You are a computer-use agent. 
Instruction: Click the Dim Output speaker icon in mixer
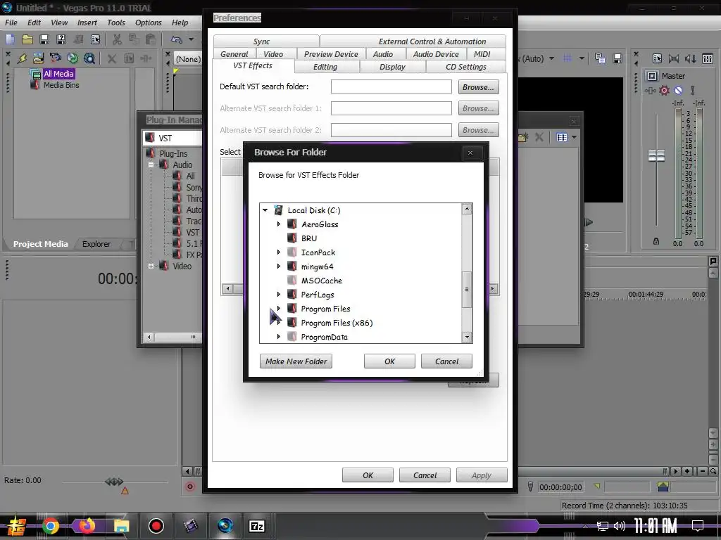pos(690,58)
